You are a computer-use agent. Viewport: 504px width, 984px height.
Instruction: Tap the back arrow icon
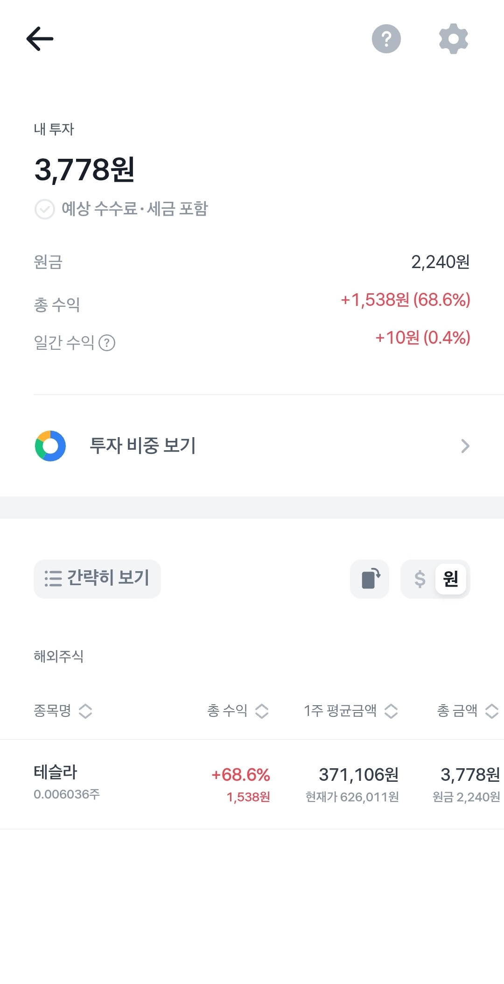40,39
